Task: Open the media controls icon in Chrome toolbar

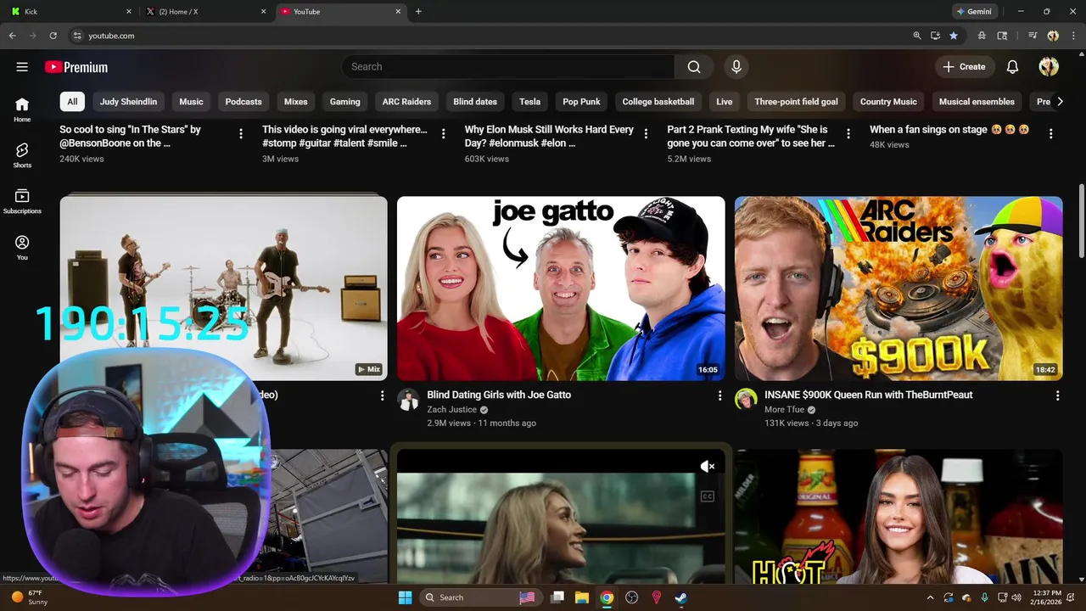Action: [x=1033, y=36]
